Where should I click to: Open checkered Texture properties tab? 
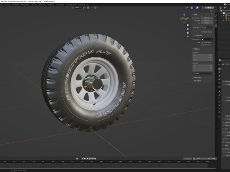coord(219,116)
